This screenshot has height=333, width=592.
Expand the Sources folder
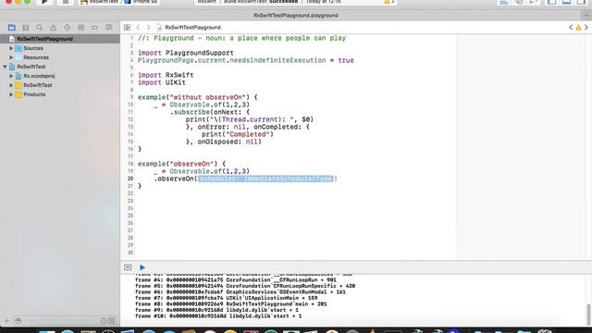tap(11, 48)
